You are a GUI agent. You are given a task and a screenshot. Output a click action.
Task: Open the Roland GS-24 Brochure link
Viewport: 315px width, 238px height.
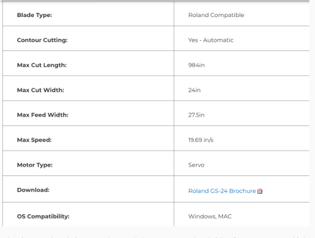[x=222, y=191]
